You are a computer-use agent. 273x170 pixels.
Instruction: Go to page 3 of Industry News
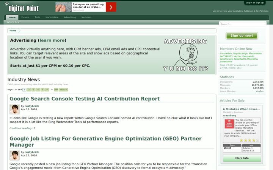(33, 90)
